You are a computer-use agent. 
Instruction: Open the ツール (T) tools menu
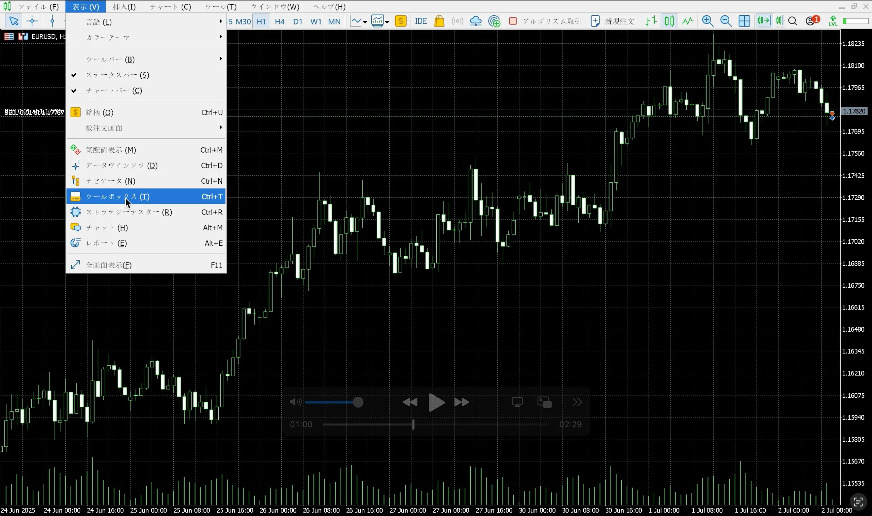(x=221, y=6)
